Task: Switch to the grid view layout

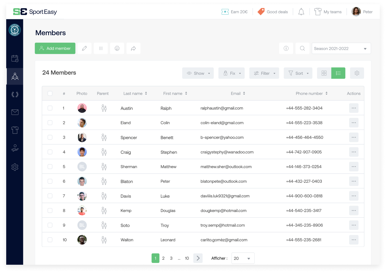Action: point(324,73)
